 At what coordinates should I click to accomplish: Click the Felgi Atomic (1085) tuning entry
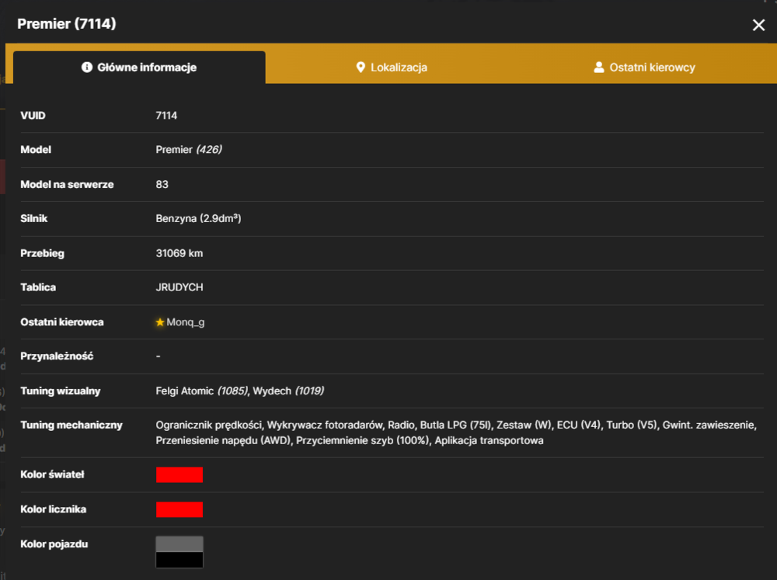(x=202, y=391)
